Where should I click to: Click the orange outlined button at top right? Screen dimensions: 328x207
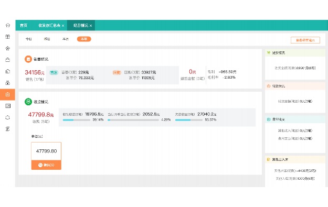(x=305, y=40)
